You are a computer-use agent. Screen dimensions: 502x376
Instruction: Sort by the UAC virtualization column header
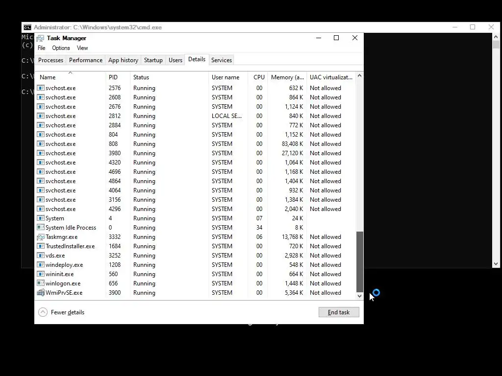331,77
